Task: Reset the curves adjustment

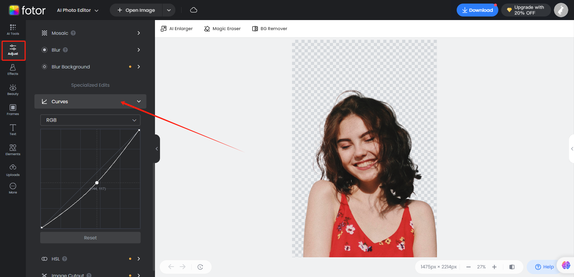Action: pyautogui.click(x=90, y=238)
